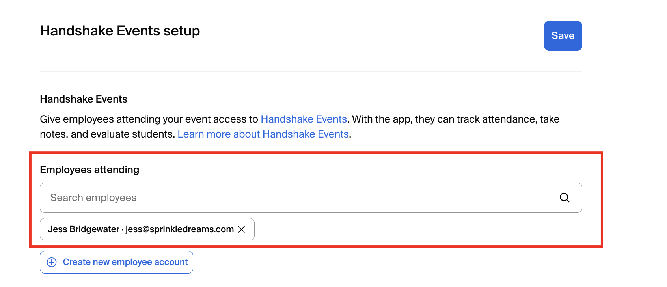Click the bold Handshake Events section heading

[84, 99]
